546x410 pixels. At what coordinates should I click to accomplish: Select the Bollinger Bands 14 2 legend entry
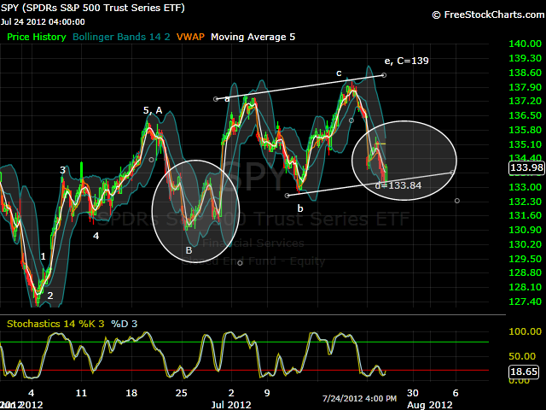121,37
